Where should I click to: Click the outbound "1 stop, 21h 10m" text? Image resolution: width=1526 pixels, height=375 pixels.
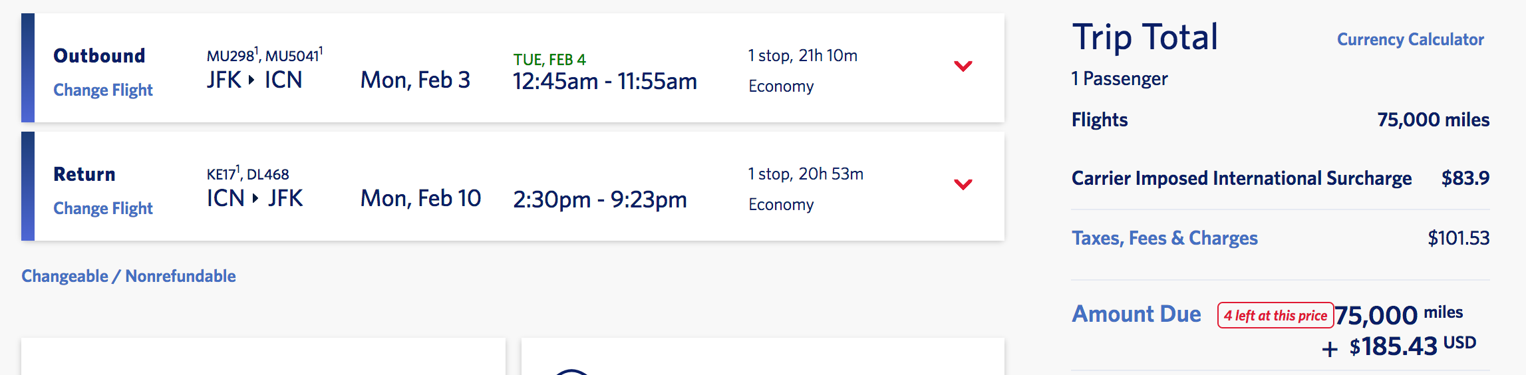point(802,55)
